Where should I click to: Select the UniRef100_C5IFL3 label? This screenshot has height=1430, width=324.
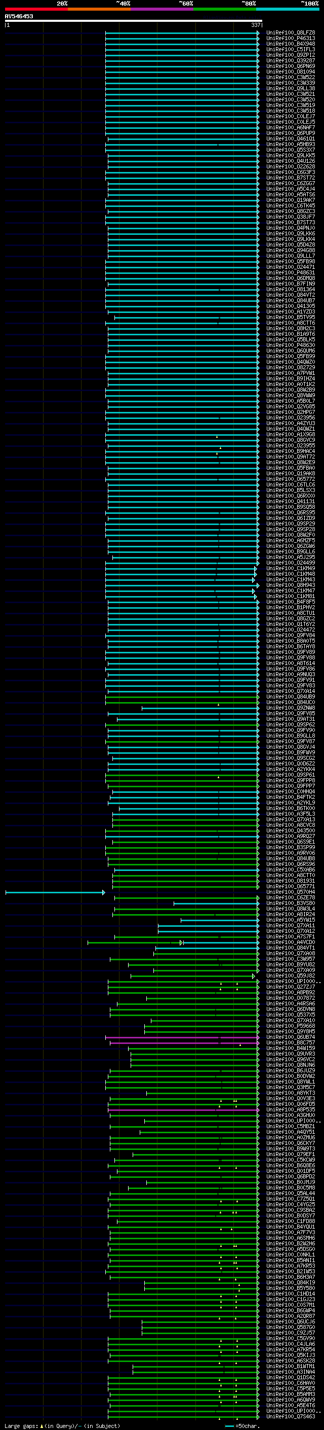[291, 49]
